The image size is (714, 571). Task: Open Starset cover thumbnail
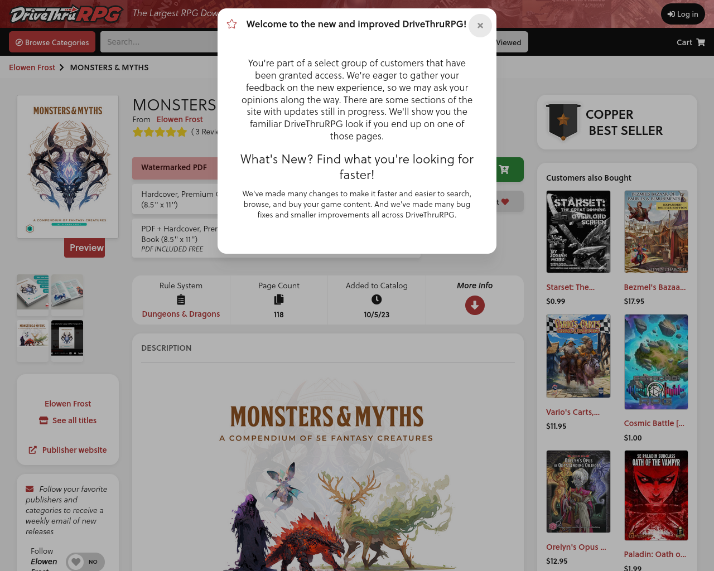click(x=578, y=231)
